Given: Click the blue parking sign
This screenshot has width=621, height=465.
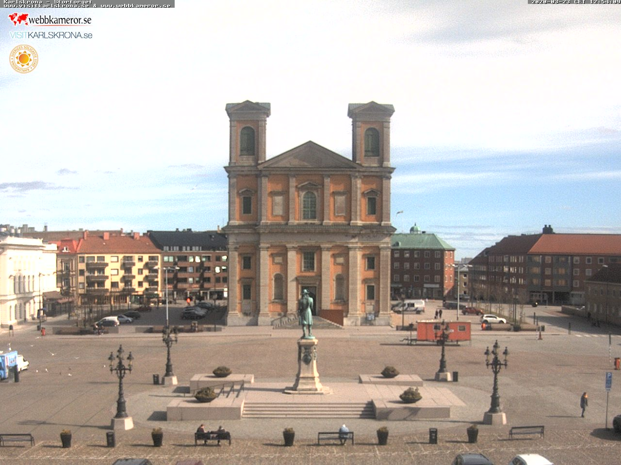Looking at the screenshot, I should [608, 381].
